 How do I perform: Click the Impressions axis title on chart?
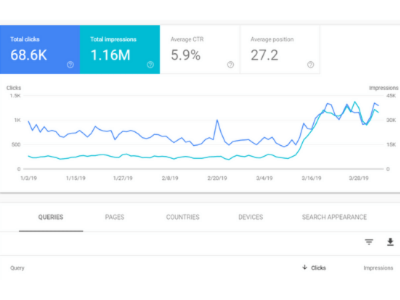pos(384,88)
